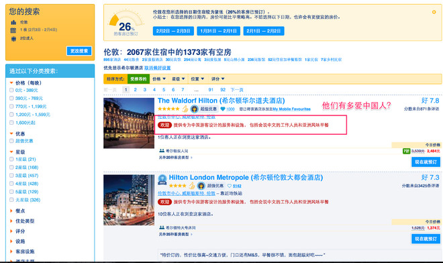Click the 超值优惠 badge on Hilton Metropole
443x263 pixels.
click(x=211, y=186)
